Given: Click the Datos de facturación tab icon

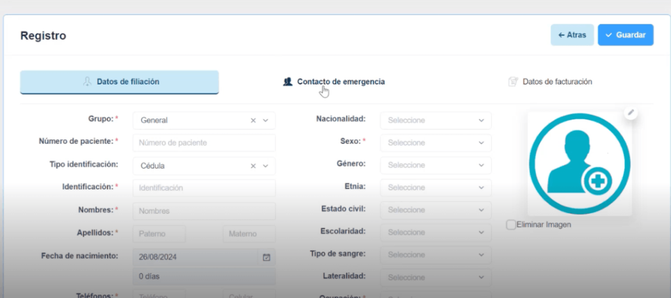Looking at the screenshot, I should pyautogui.click(x=513, y=82).
